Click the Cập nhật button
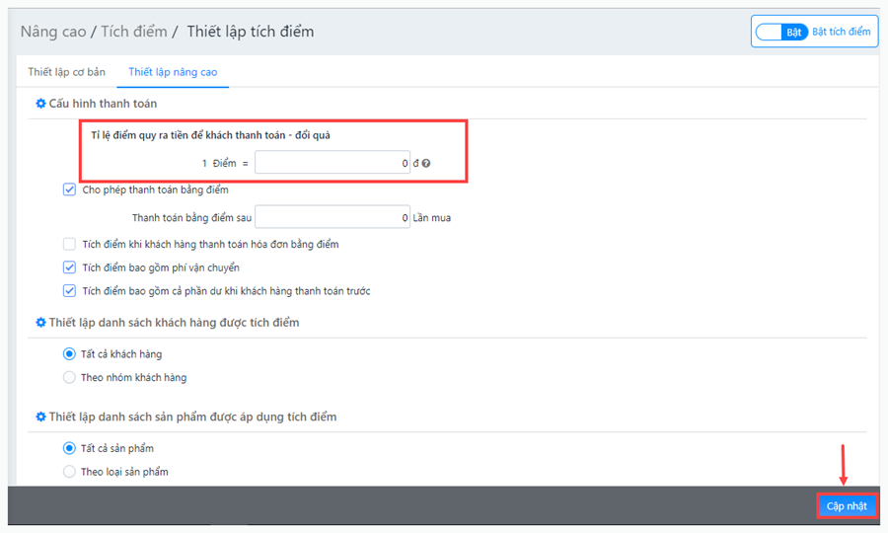The width and height of the screenshot is (888, 533). coord(847,505)
